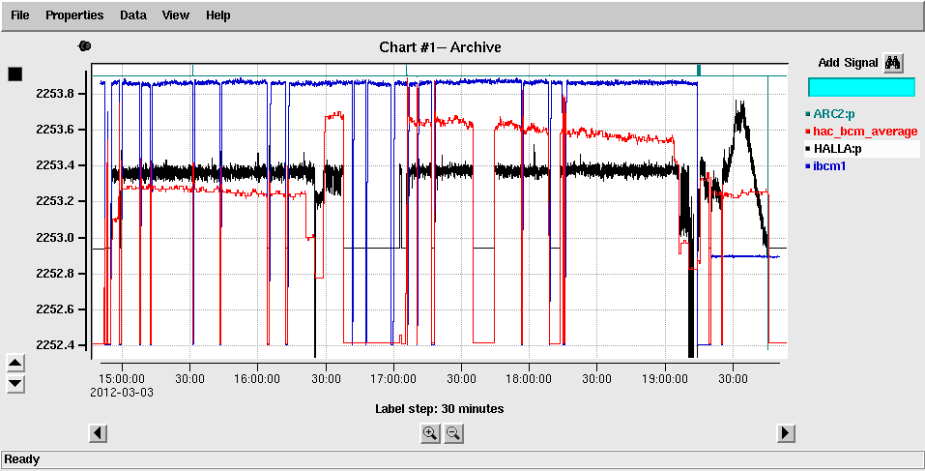Zoom out with the magnifier minus icon
Image resolution: width=925 pixels, height=471 pixels.
coord(453,434)
